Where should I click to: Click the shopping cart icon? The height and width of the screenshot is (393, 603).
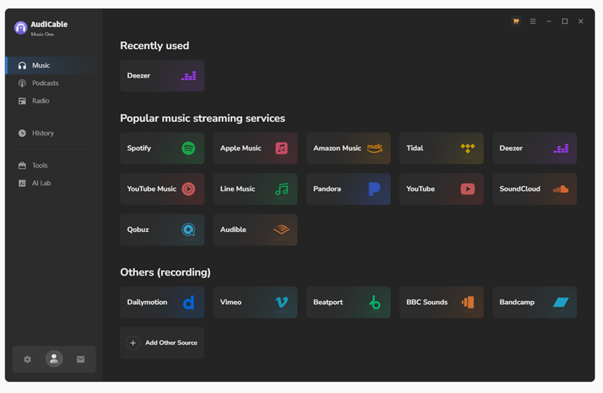[x=516, y=22]
